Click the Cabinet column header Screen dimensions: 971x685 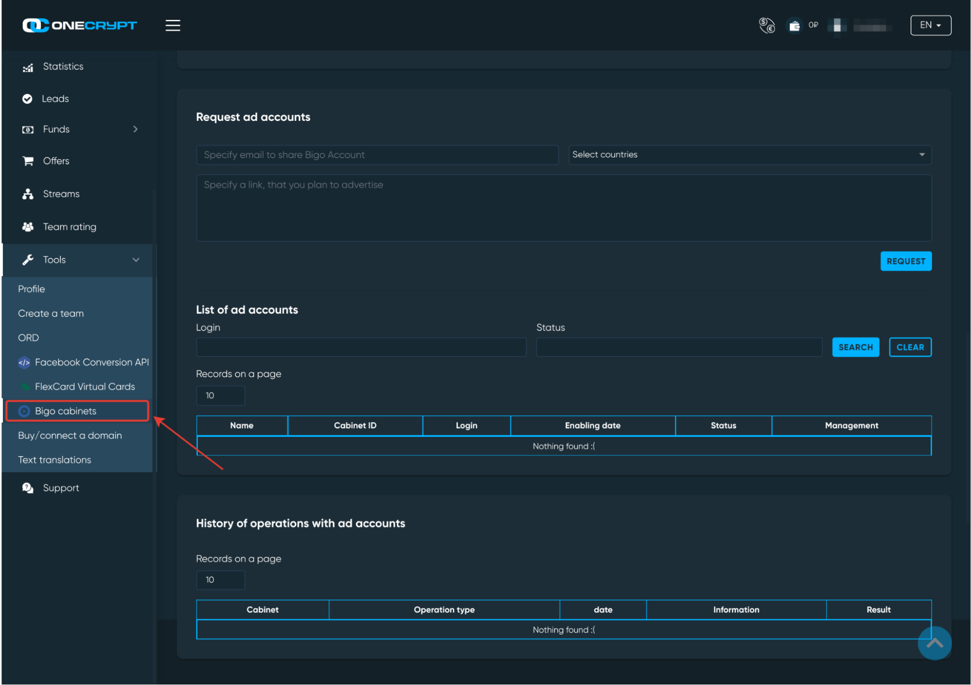point(262,610)
